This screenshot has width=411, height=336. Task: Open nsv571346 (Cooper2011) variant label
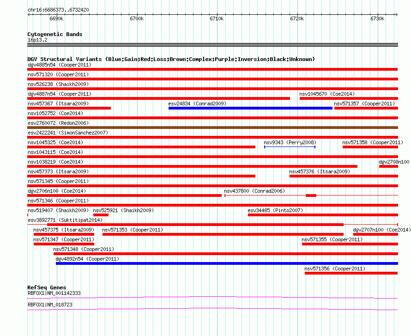pyautogui.click(x=58, y=201)
